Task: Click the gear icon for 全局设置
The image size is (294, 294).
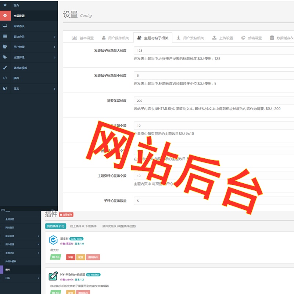Action: (5, 16)
